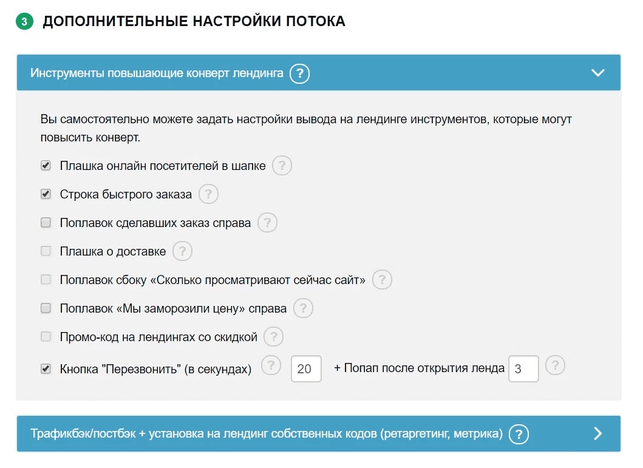Click label «Строка быстрого заказа»
Image resolution: width=643 pixels, height=468 pixels.
126,194
